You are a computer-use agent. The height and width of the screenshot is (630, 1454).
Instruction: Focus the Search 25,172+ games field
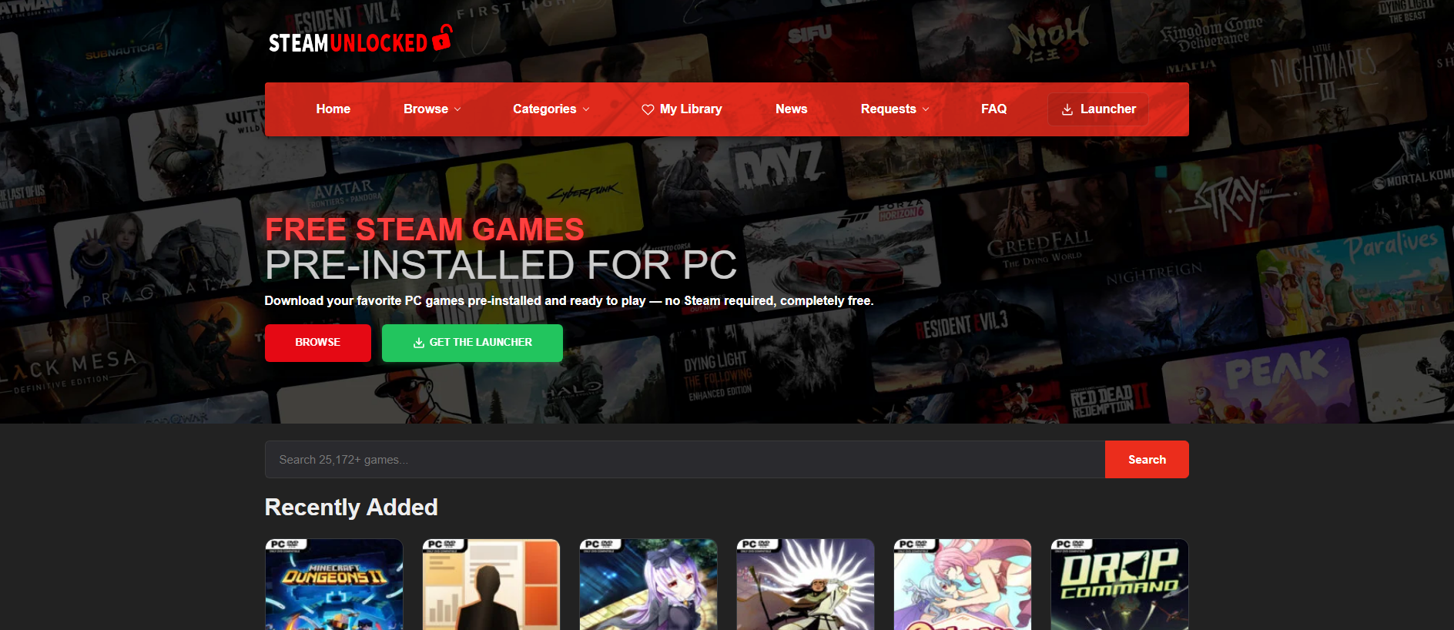coord(685,460)
